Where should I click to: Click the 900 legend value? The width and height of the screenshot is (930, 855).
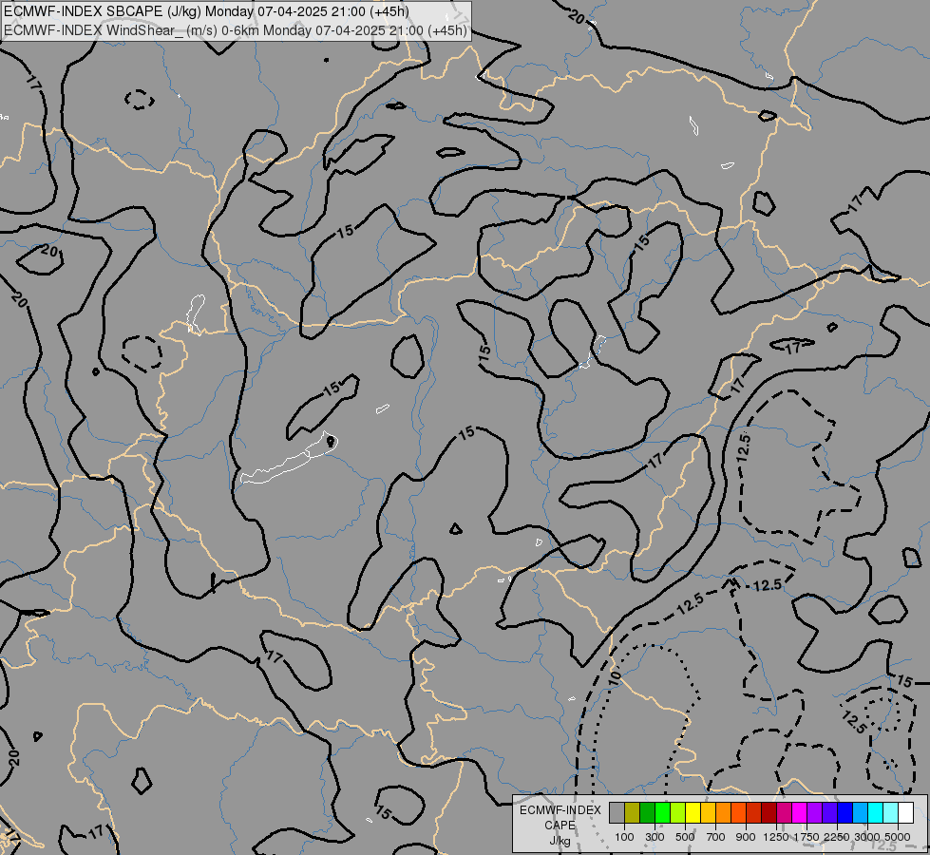tap(746, 837)
